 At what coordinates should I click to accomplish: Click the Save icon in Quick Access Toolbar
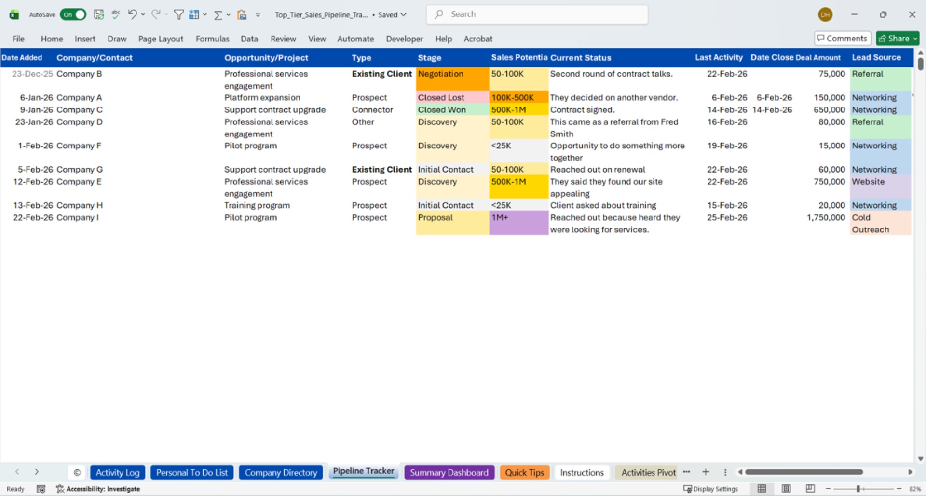coord(98,14)
